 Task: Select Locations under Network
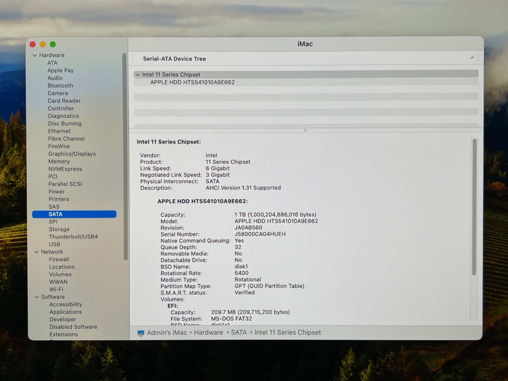(x=62, y=267)
